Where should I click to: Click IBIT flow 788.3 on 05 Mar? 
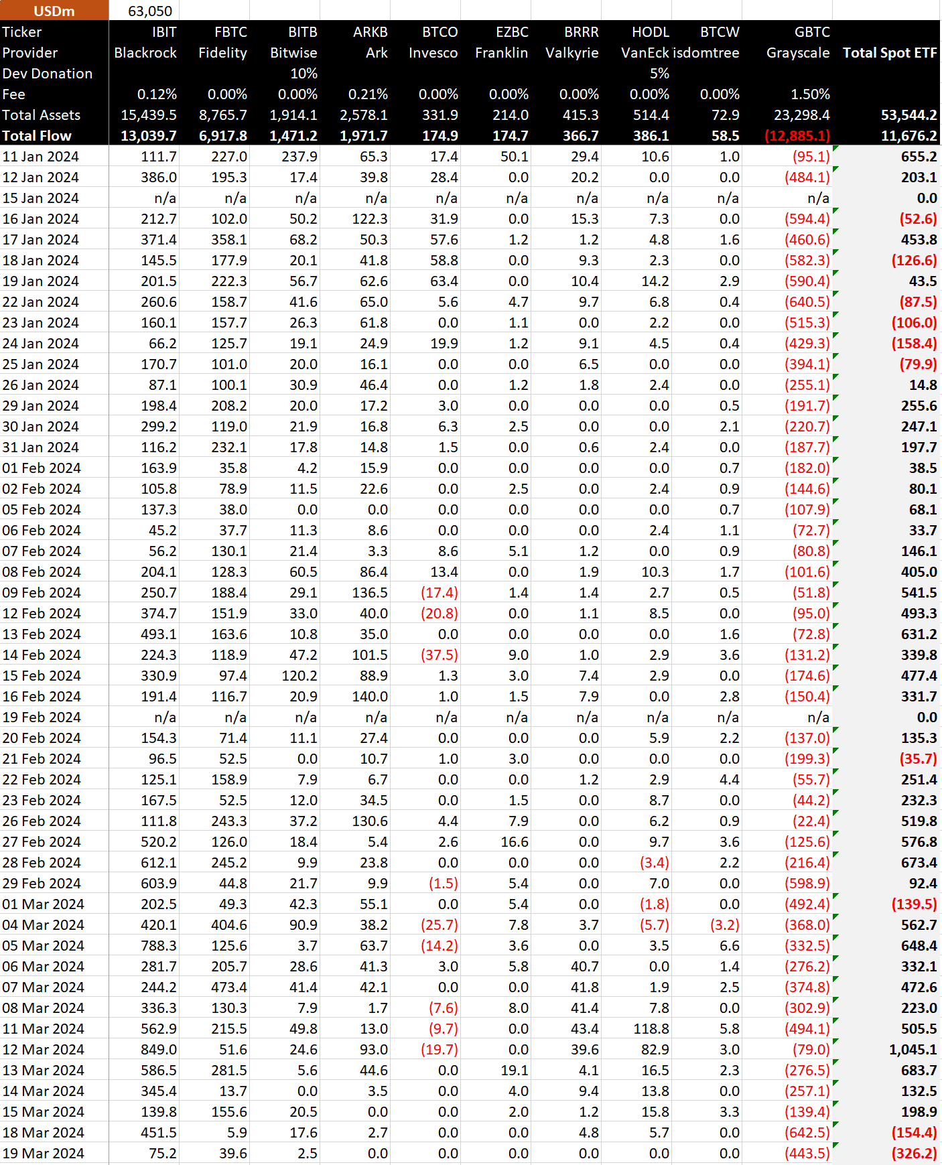point(158,946)
